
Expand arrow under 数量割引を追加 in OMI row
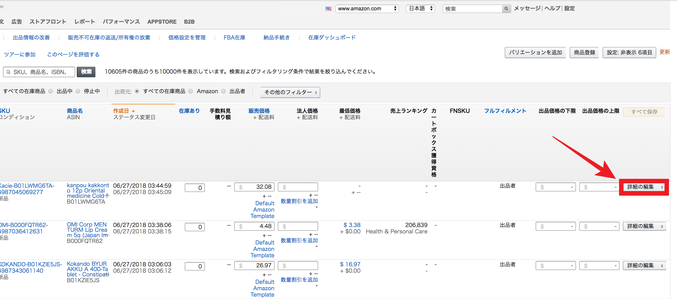coord(317,247)
